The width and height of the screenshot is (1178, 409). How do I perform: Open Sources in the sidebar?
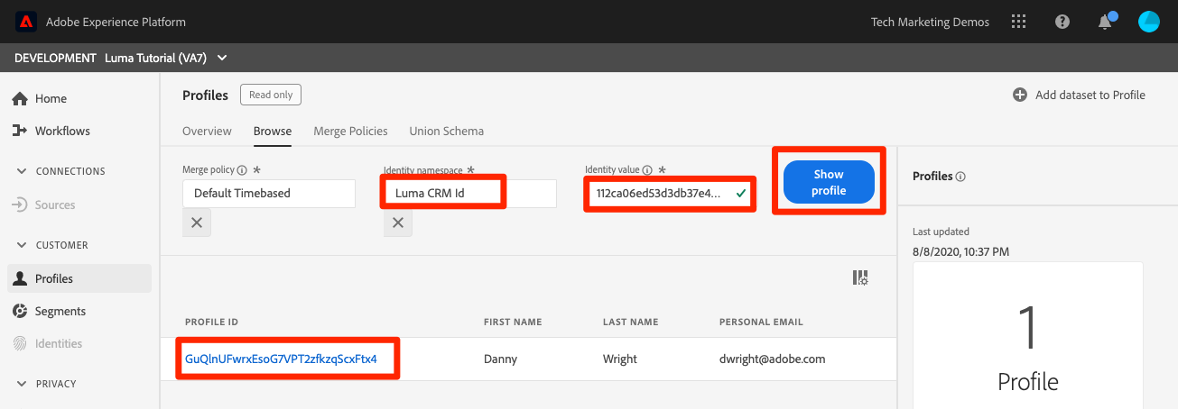point(55,204)
